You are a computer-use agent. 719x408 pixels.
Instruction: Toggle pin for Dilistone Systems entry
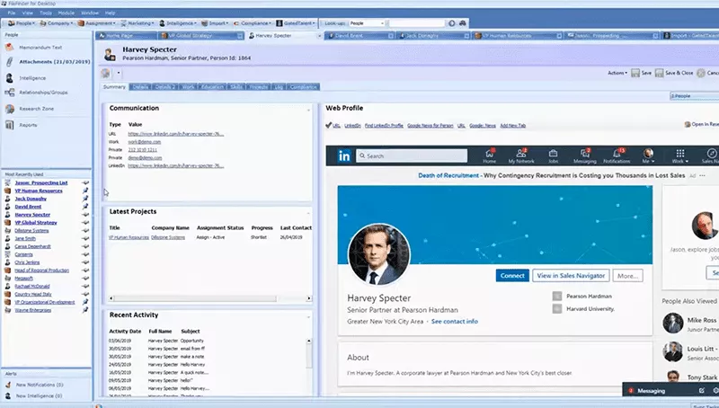tap(85, 231)
